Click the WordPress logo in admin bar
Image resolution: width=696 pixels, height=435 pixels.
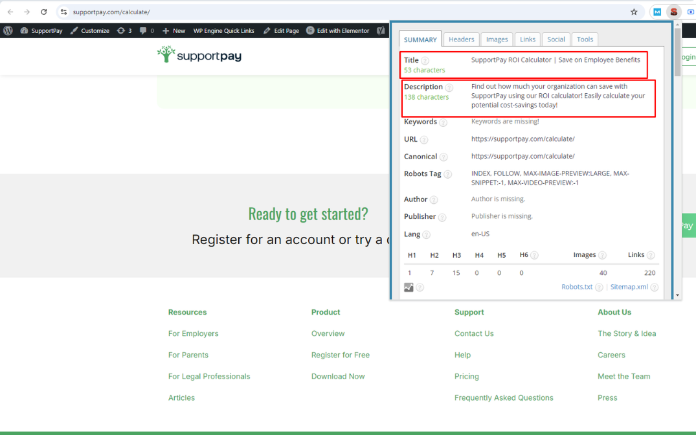click(8, 30)
